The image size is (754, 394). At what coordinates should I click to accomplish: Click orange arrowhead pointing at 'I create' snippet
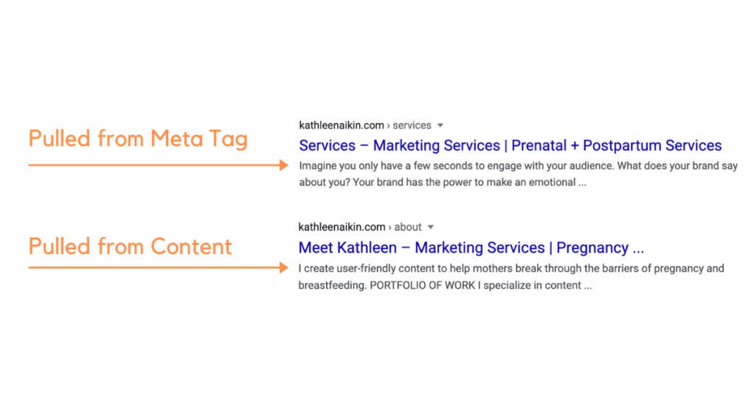click(284, 268)
